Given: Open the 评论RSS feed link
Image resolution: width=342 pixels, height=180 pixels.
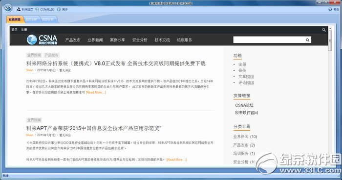Looking at the screenshot, I should tap(246, 83).
